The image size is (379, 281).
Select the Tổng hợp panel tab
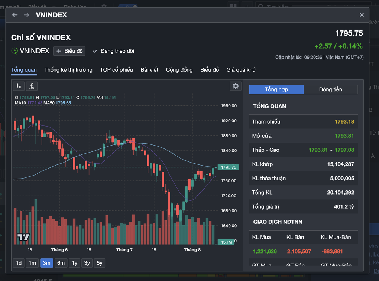(276, 89)
